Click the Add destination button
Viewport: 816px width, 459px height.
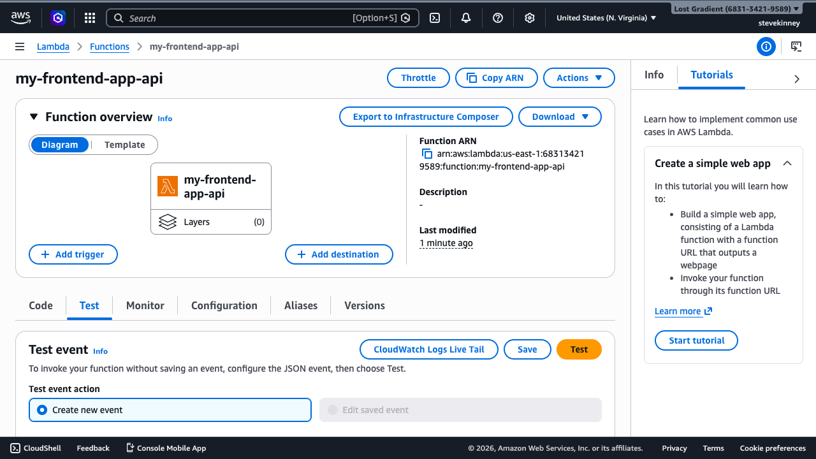pyautogui.click(x=339, y=254)
